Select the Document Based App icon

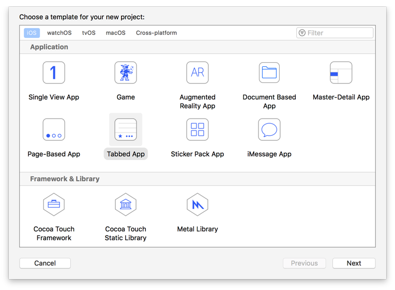[x=269, y=72]
